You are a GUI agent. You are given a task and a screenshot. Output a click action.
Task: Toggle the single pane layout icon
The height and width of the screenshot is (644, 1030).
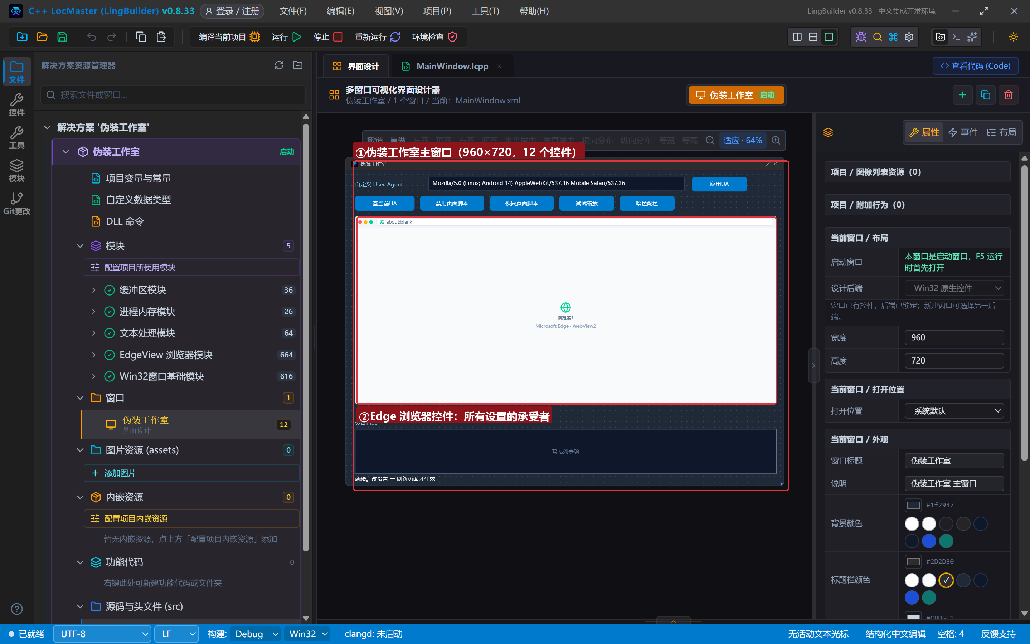click(x=829, y=37)
